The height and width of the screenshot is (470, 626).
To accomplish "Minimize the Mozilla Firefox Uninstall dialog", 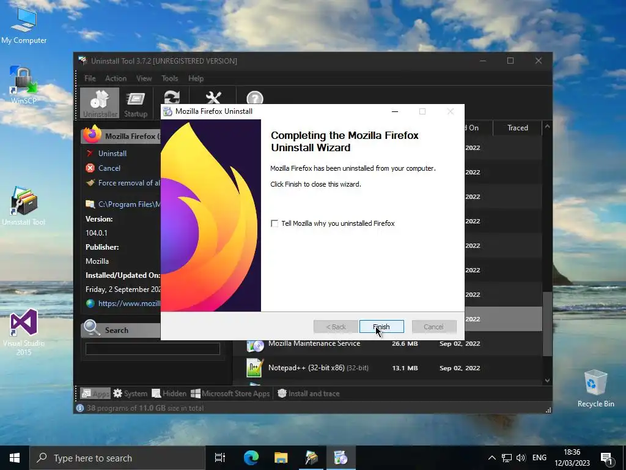I will (x=395, y=111).
